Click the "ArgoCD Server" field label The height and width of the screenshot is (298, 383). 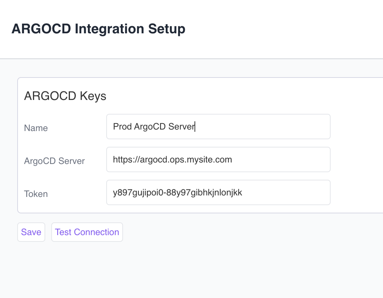click(54, 161)
